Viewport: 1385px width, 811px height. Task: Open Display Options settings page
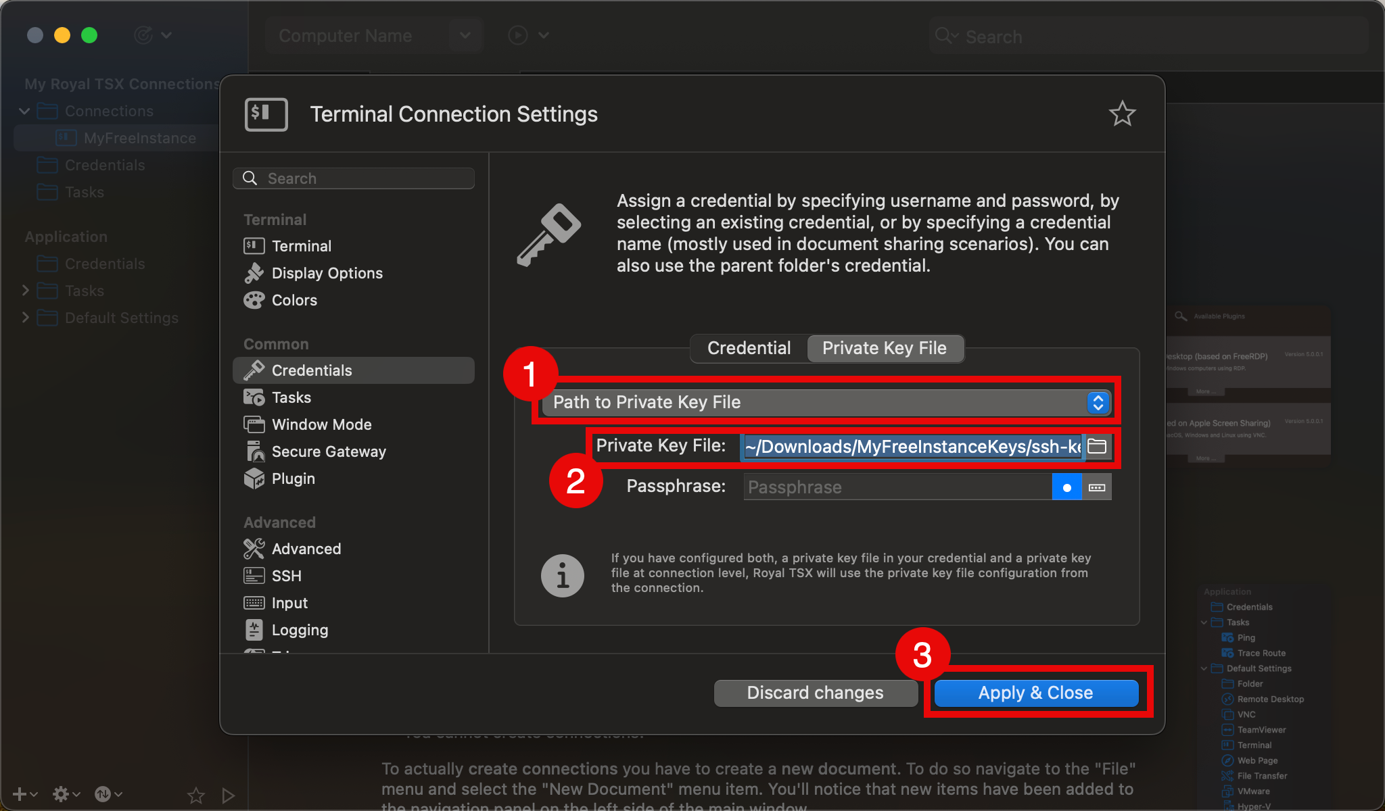[327, 273]
